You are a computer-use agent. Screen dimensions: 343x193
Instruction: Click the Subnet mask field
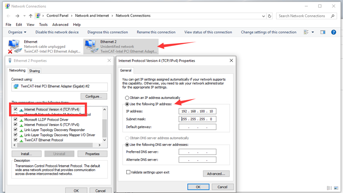pos(197,119)
